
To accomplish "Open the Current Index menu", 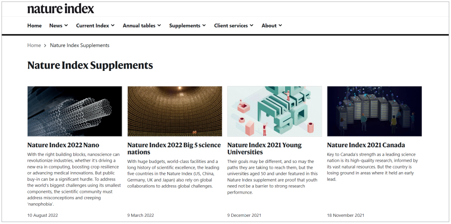I will pos(95,26).
